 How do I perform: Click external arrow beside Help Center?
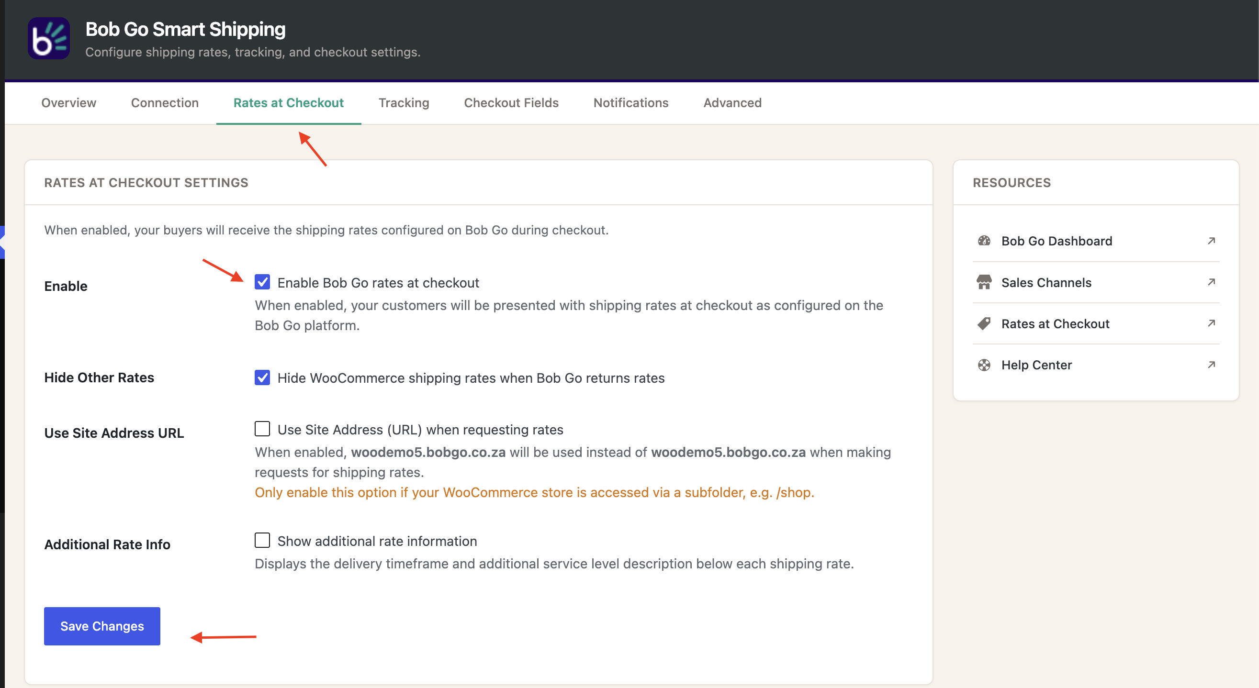[1212, 365]
